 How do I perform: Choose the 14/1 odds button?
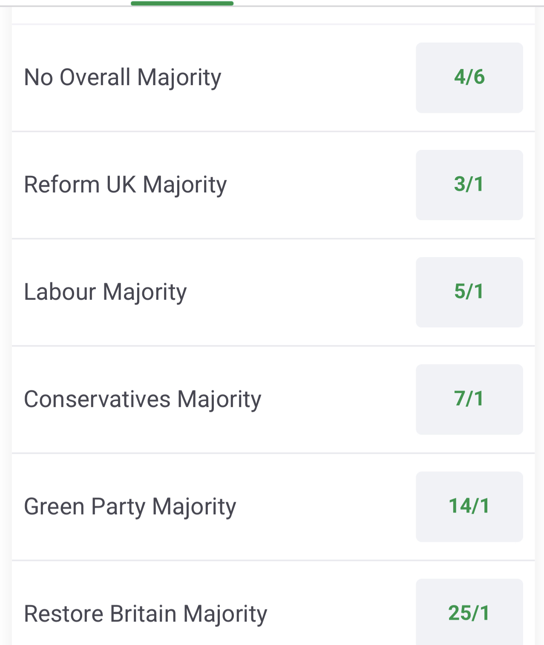pos(469,507)
